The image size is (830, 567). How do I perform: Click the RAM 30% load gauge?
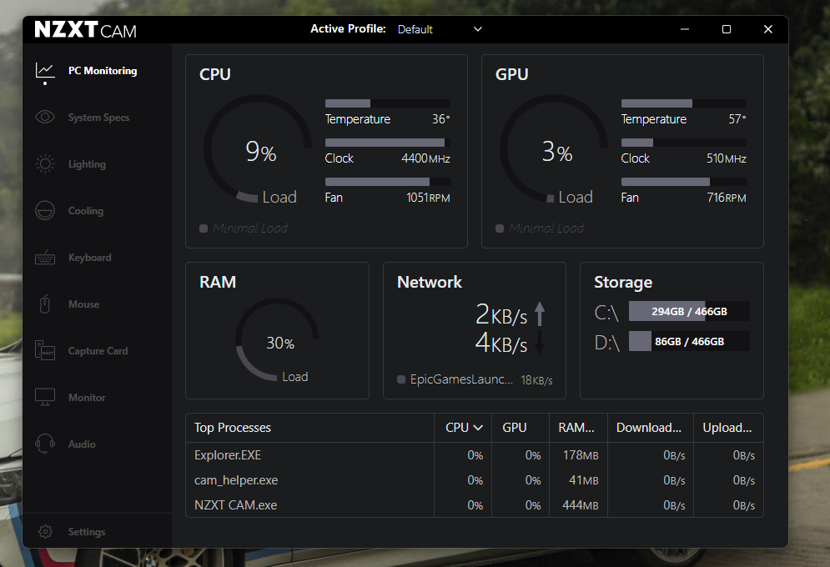coord(277,339)
